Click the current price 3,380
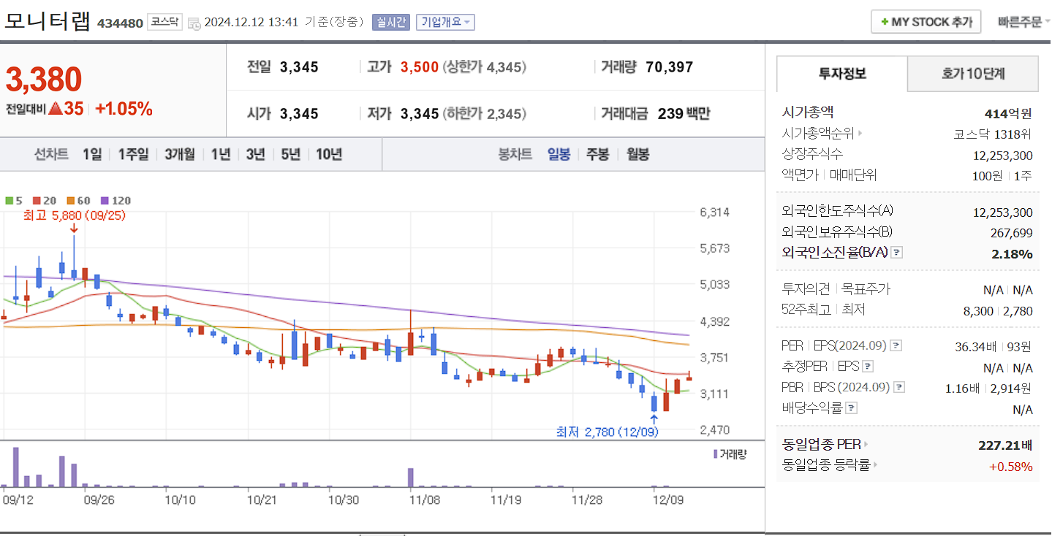 pos(44,80)
